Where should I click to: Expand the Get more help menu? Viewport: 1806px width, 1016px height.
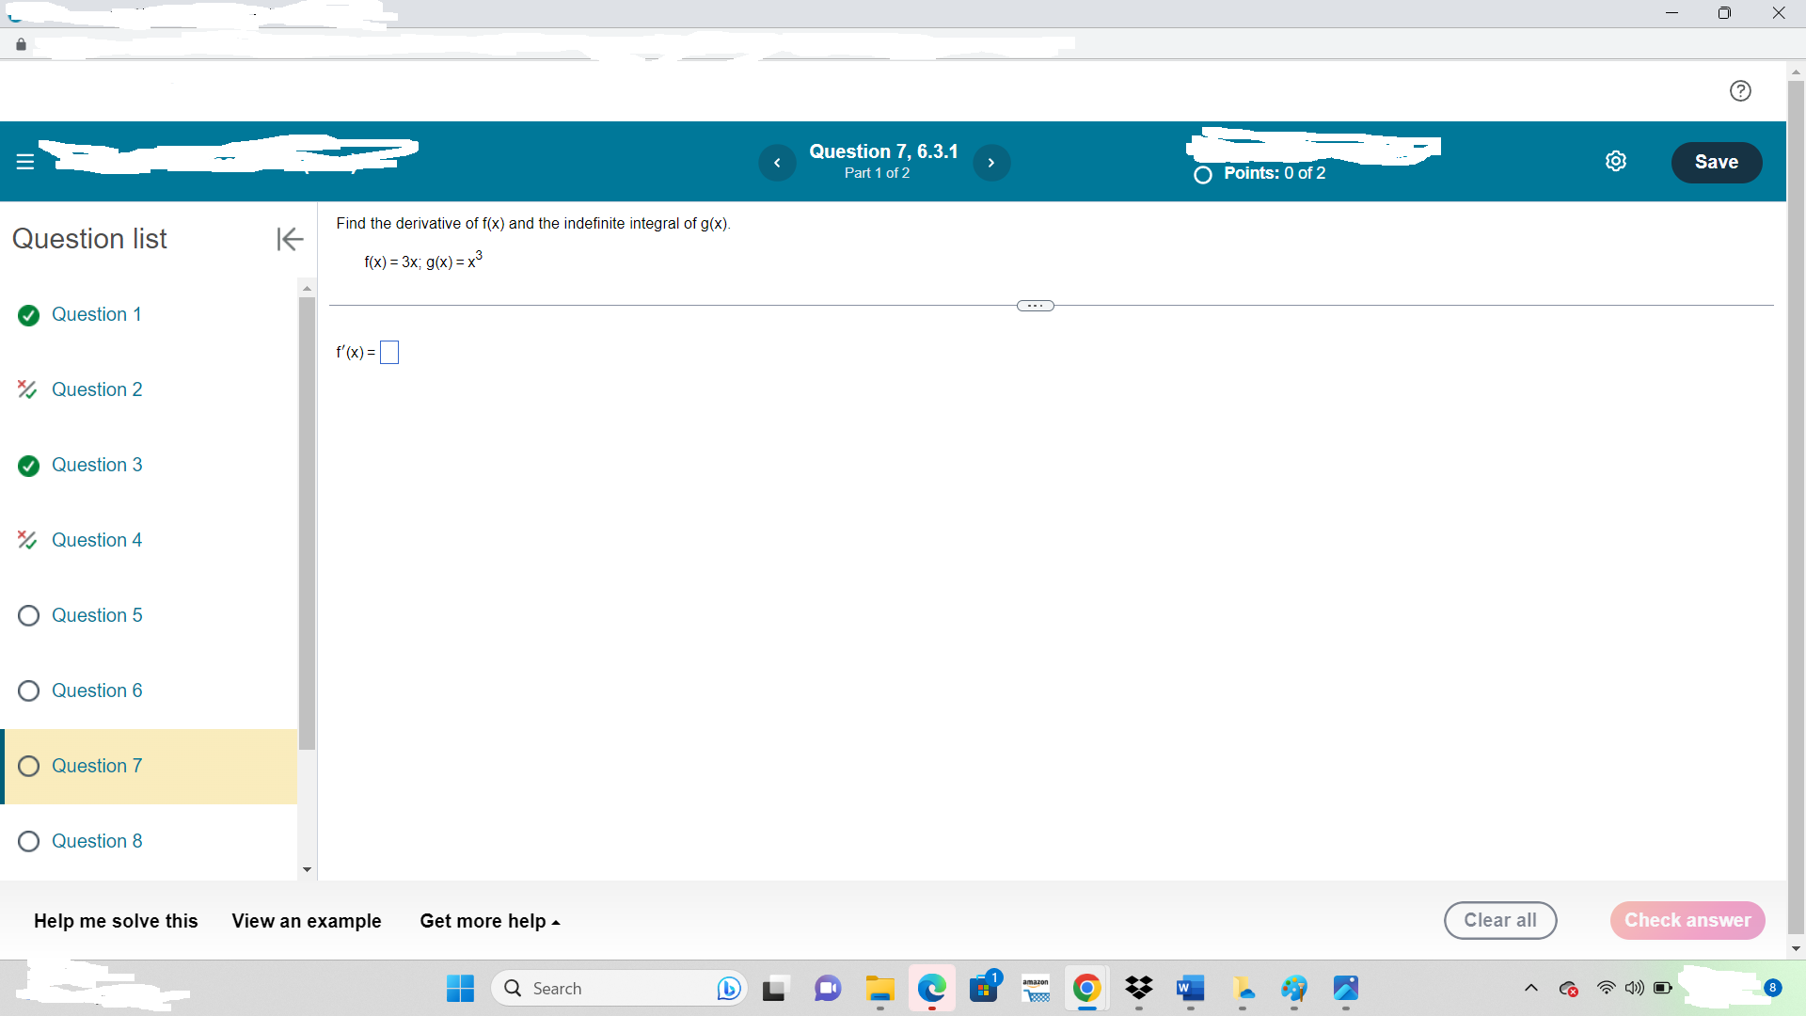(489, 921)
